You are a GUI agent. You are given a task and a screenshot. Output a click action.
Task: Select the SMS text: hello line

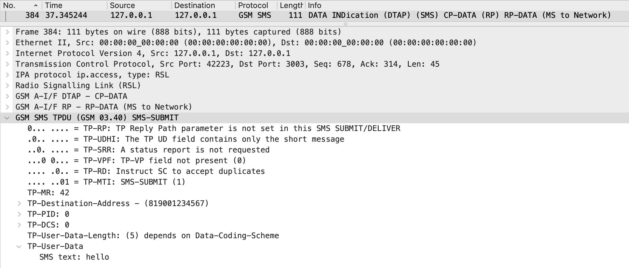(x=74, y=257)
